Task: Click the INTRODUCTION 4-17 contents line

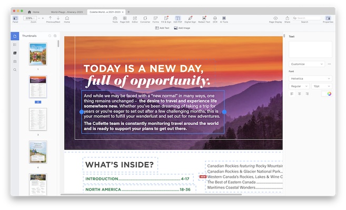Action: [x=139, y=179]
